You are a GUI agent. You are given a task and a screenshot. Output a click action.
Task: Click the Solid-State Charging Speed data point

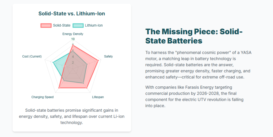click(59, 87)
